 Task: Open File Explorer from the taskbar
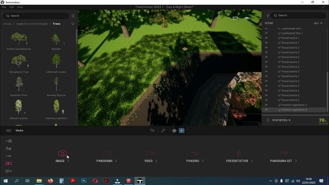click(x=39, y=181)
